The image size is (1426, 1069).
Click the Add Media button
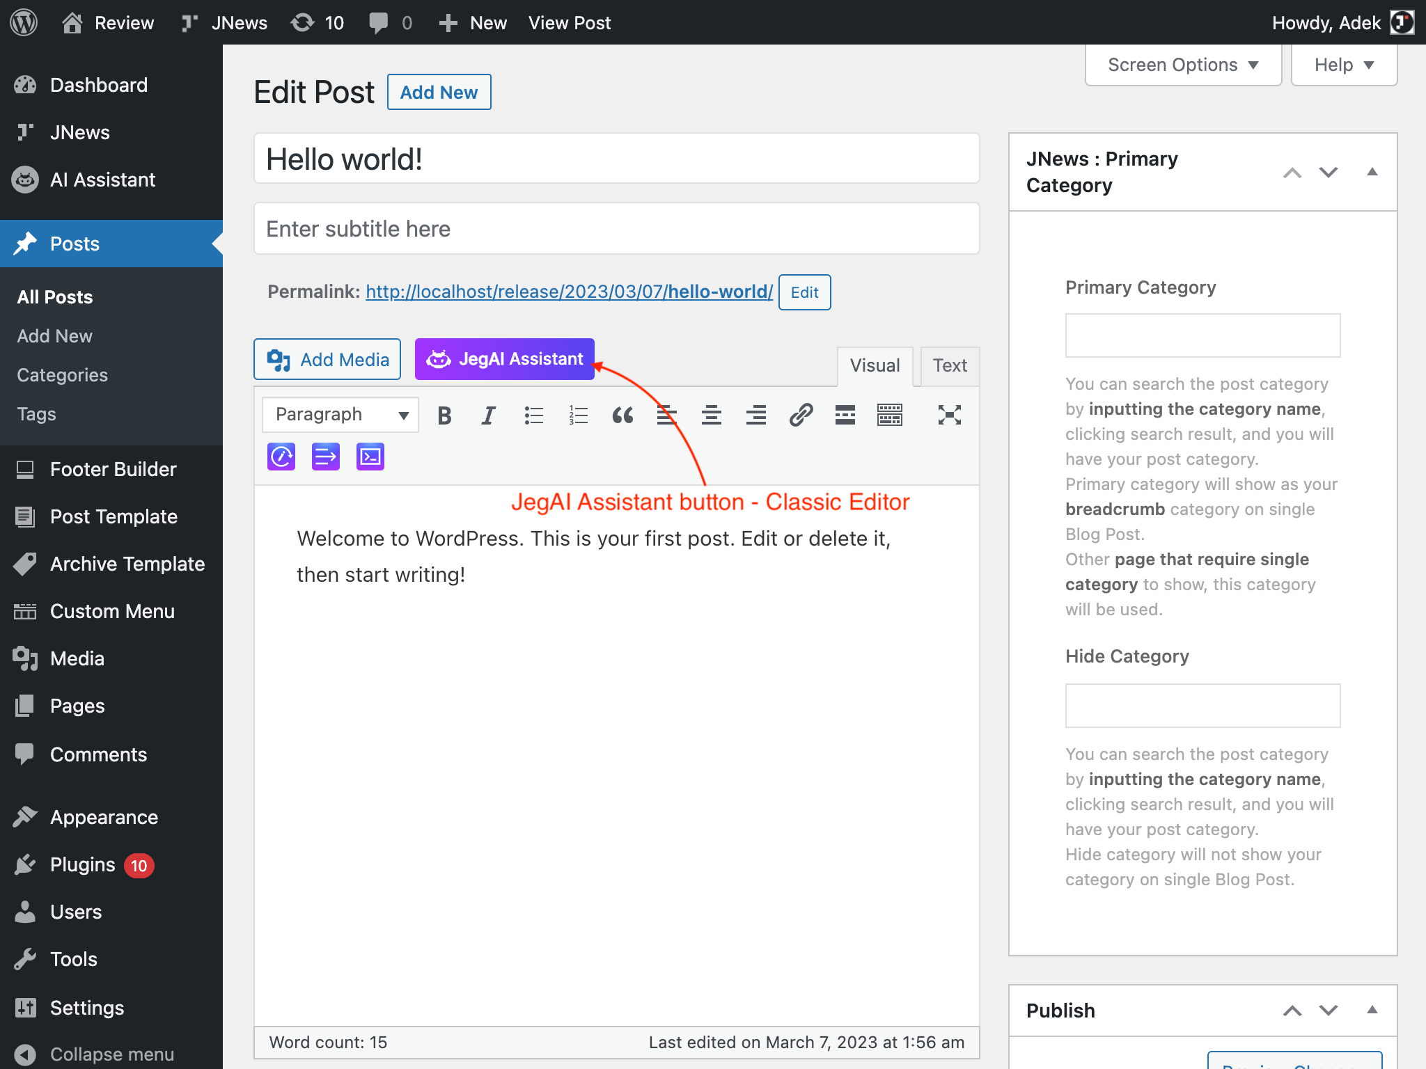(x=327, y=359)
